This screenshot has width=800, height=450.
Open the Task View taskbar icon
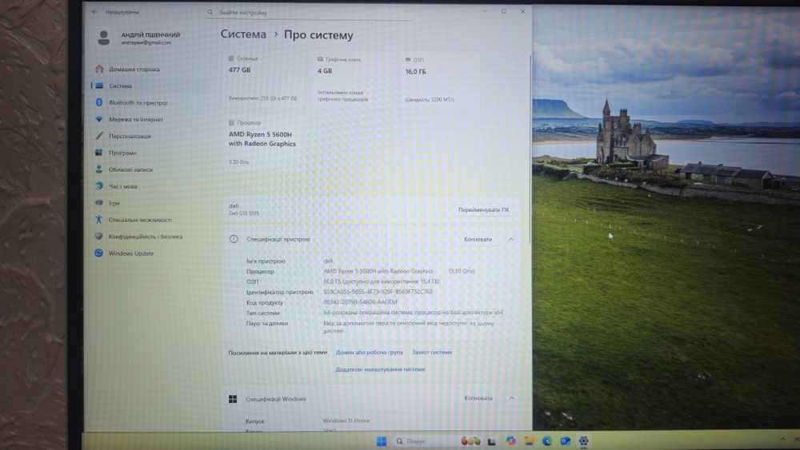click(492, 442)
